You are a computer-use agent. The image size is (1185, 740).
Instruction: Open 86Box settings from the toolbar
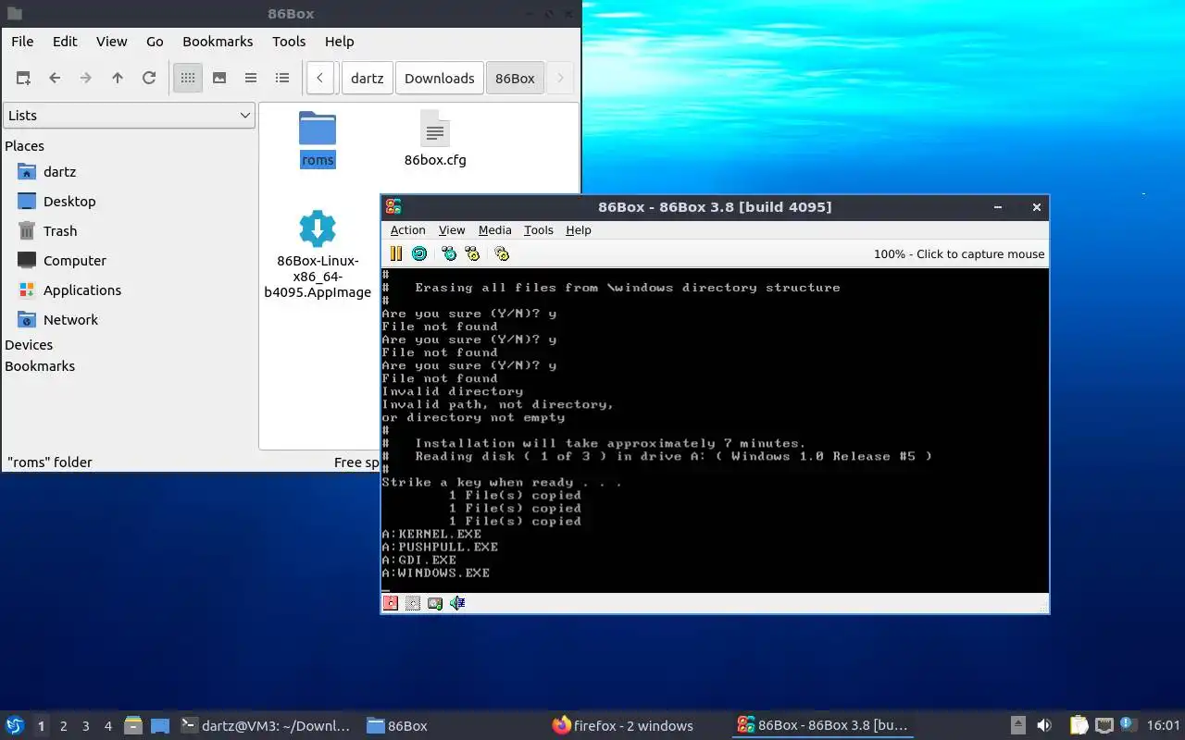502,253
